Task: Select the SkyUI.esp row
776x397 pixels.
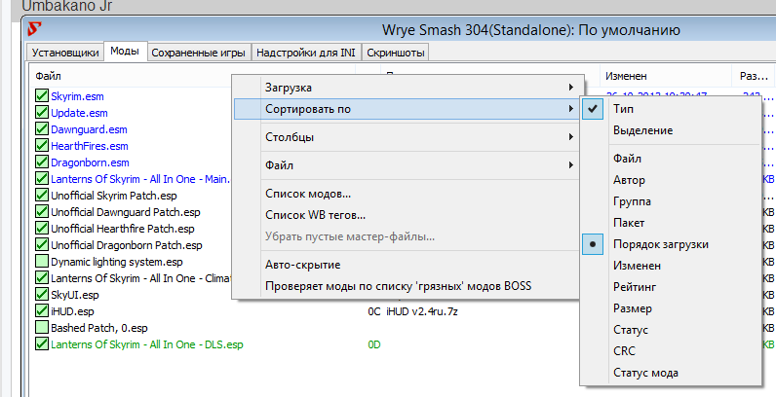Action: (x=75, y=295)
